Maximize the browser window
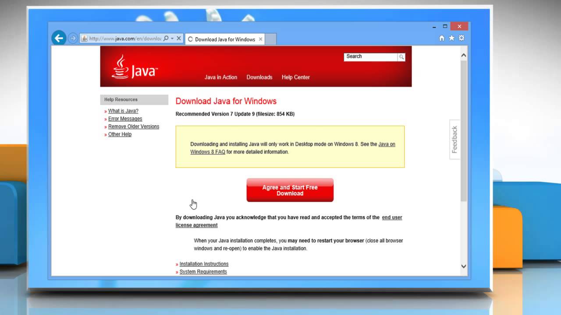Viewport: 561px width, 315px height. click(x=445, y=26)
